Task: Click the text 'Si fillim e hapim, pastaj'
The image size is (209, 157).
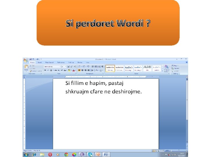Action: coord(94,83)
